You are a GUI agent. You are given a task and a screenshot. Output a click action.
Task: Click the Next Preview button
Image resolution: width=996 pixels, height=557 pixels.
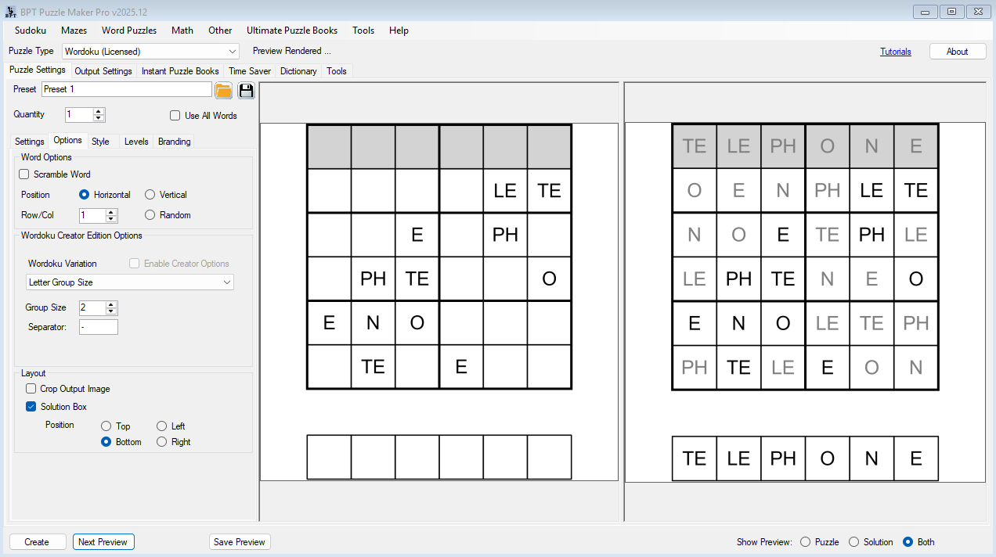(x=103, y=542)
